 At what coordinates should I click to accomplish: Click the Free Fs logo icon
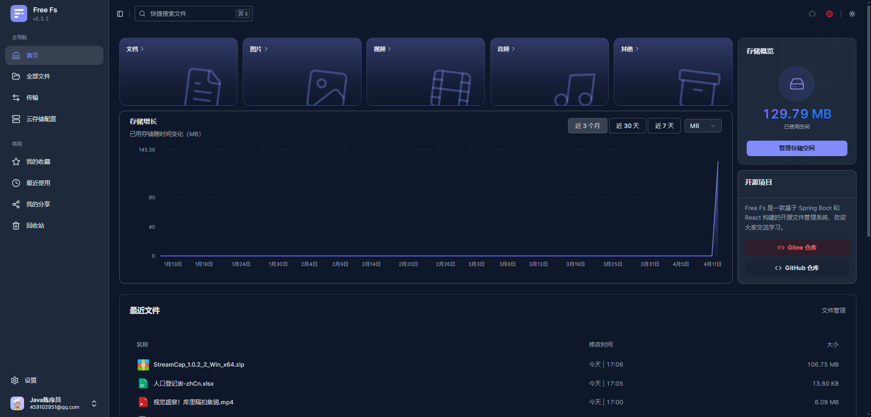[19, 14]
